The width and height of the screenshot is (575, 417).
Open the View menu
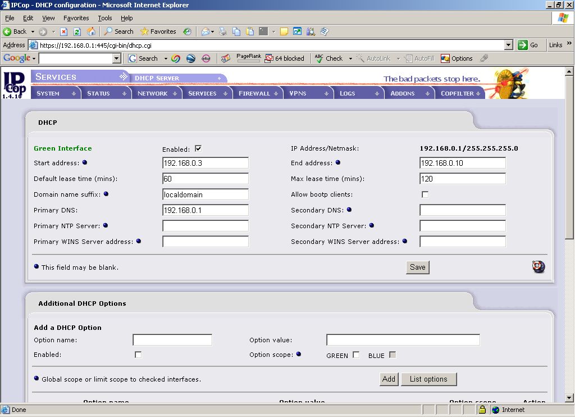(x=48, y=18)
